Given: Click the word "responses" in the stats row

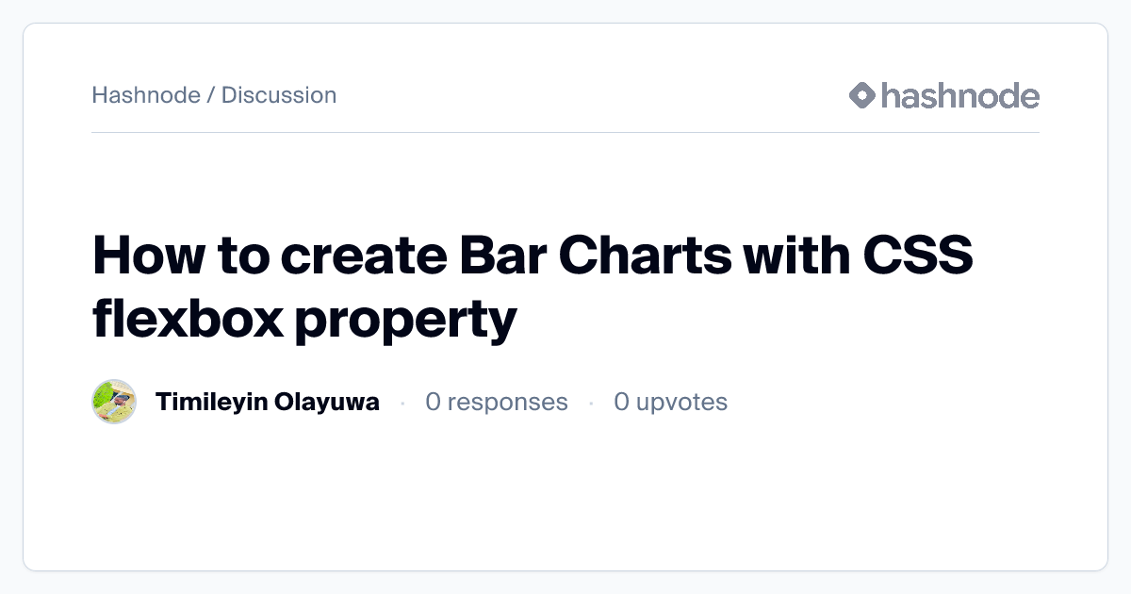Looking at the screenshot, I should click(508, 404).
